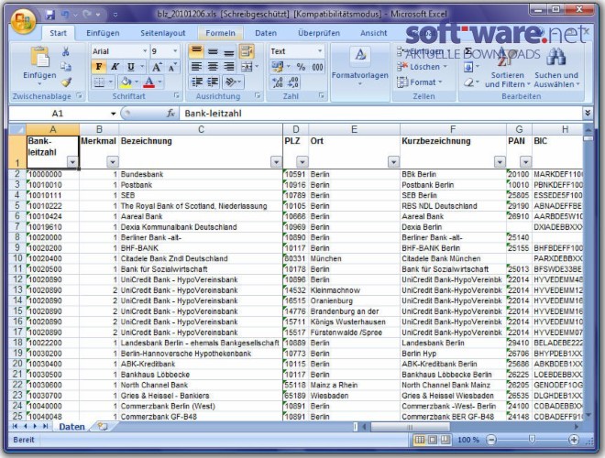Insert a new worksheet with the tab icon
This screenshot has height=458, width=605.
(103, 426)
